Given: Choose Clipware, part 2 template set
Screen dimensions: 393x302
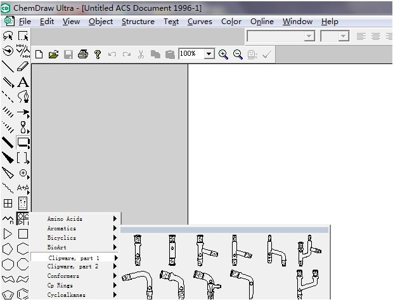Looking at the screenshot, I should [73, 266].
